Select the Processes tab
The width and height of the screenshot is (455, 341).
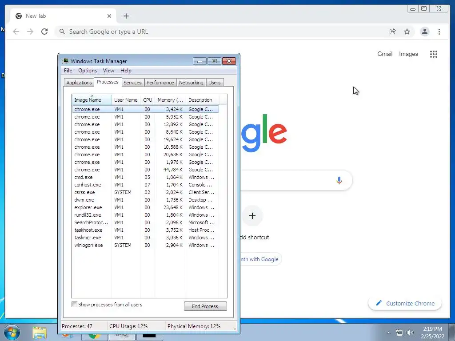point(108,82)
